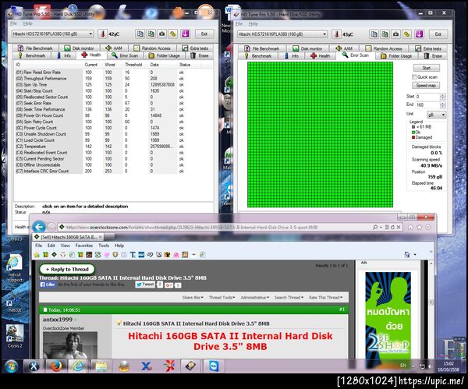Click the Crysis 2 desktop shortcut
The image size is (468, 389).
click(x=15, y=336)
